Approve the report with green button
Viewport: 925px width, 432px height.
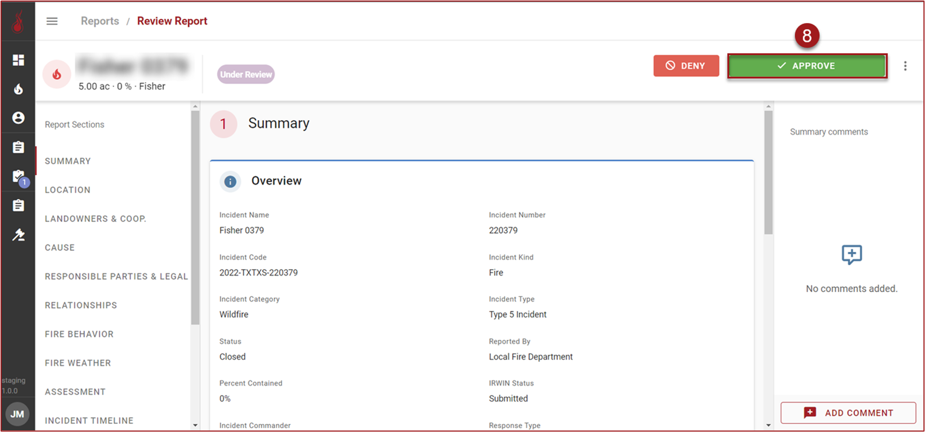coord(807,66)
